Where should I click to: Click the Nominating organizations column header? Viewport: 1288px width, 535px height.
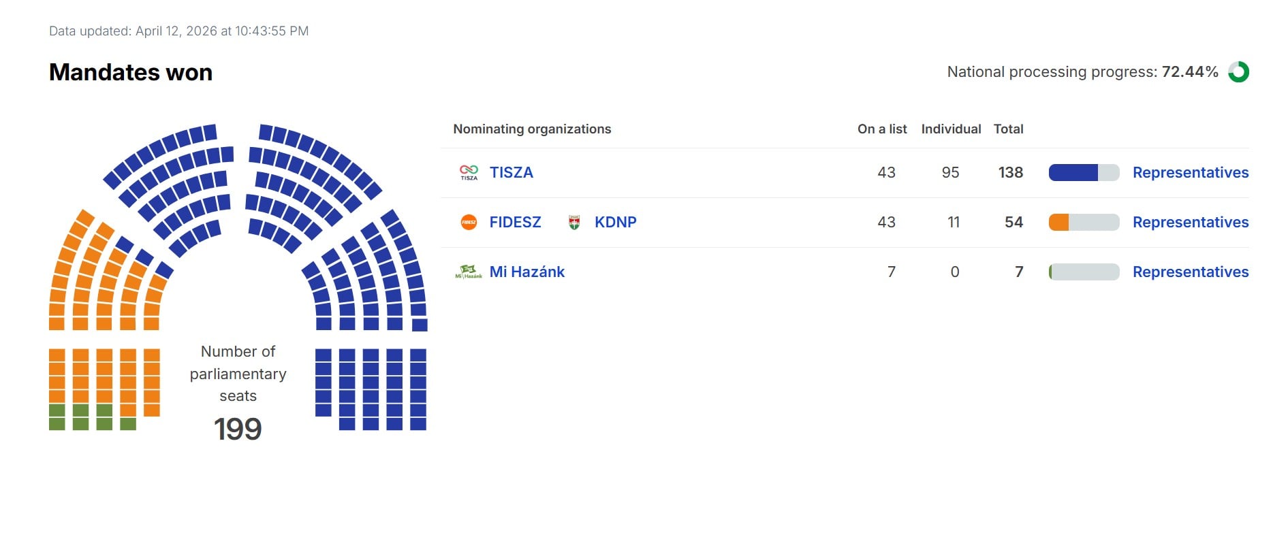[x=532, y=129]
